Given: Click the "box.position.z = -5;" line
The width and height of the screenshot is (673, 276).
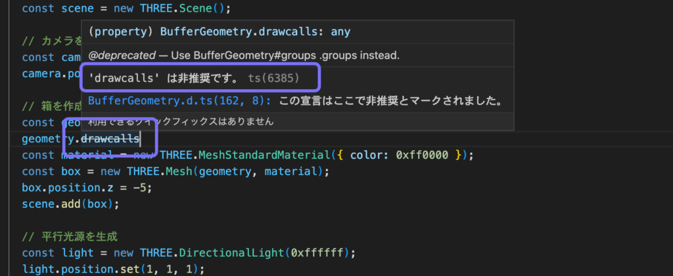Looking at the screenshot, I should tap(87, 187).
